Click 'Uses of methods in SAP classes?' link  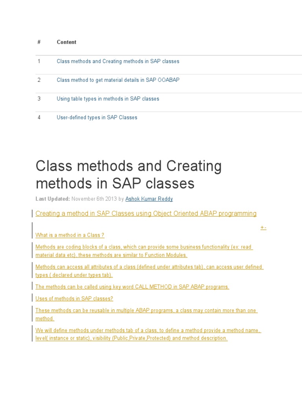(x=74, y=299)
